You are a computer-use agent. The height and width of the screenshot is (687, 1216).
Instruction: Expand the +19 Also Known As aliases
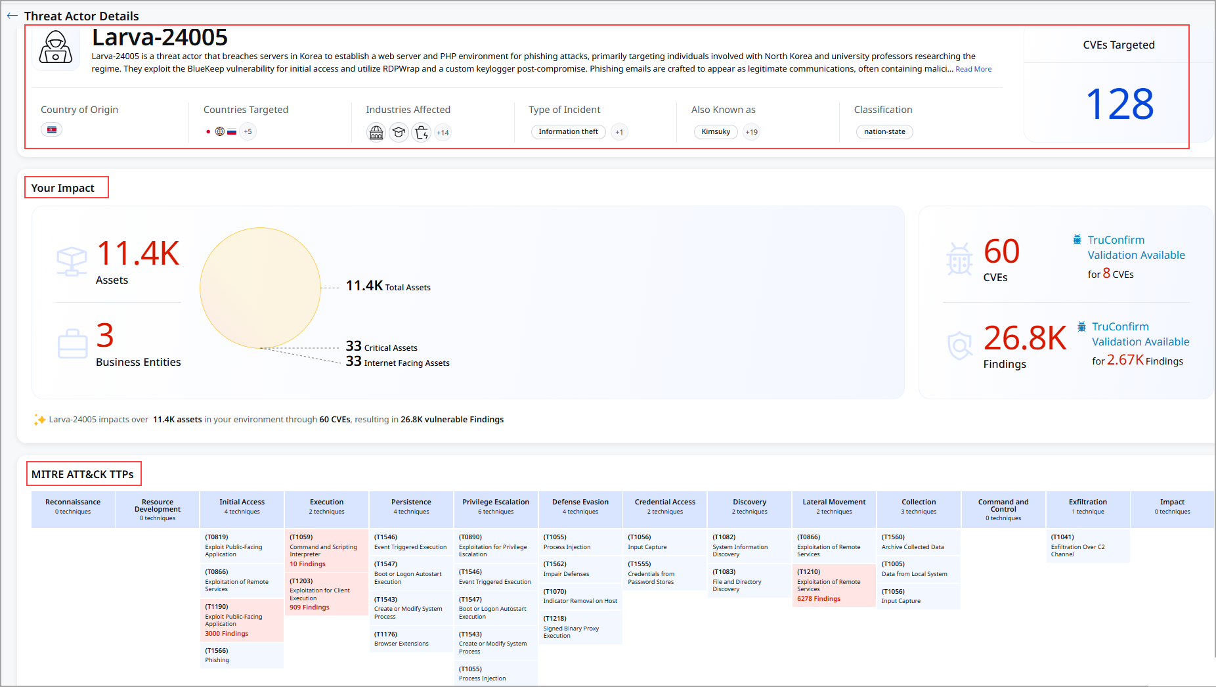pos(751,131)
